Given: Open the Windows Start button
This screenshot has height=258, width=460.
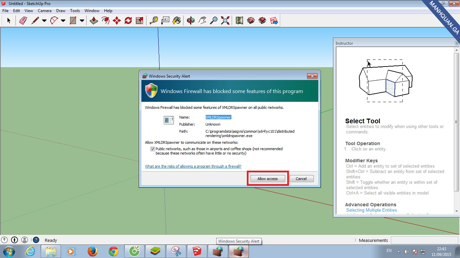Looking at the screenshot, I should click(x=9, y=251).
